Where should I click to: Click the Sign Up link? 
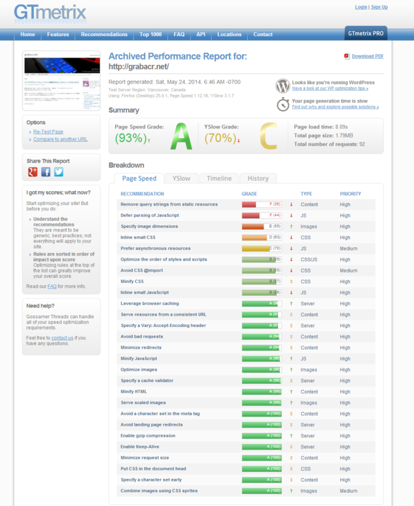379,7
